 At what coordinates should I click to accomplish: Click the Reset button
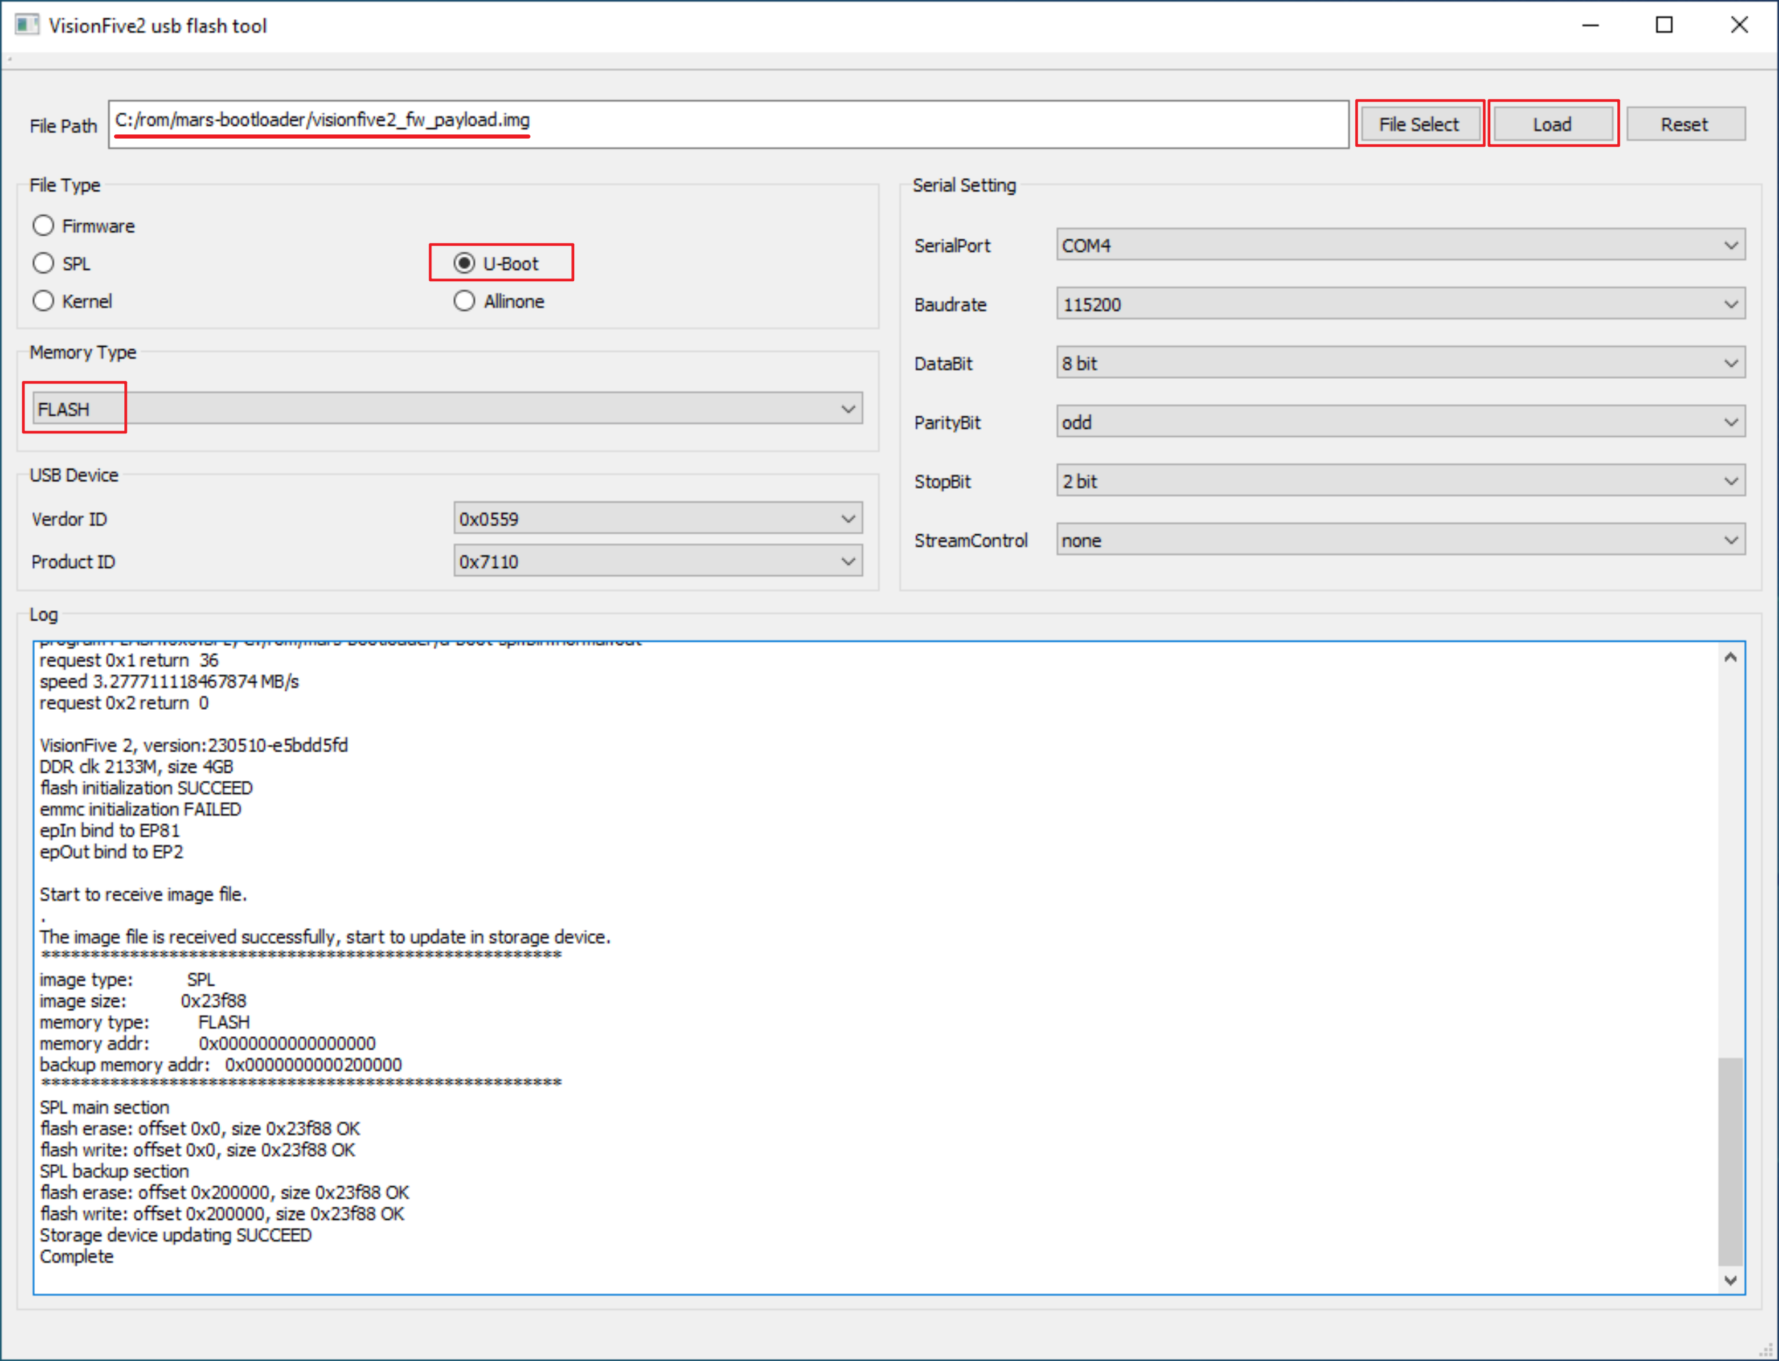1685,124
